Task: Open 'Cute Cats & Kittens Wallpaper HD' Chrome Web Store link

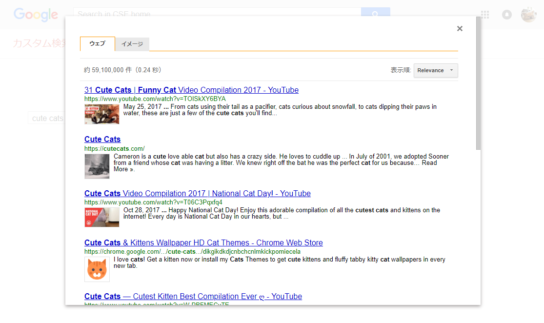Action: [x=203, y=242]
